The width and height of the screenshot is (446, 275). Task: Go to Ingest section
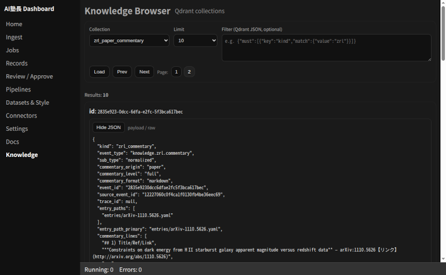point(14,37)
